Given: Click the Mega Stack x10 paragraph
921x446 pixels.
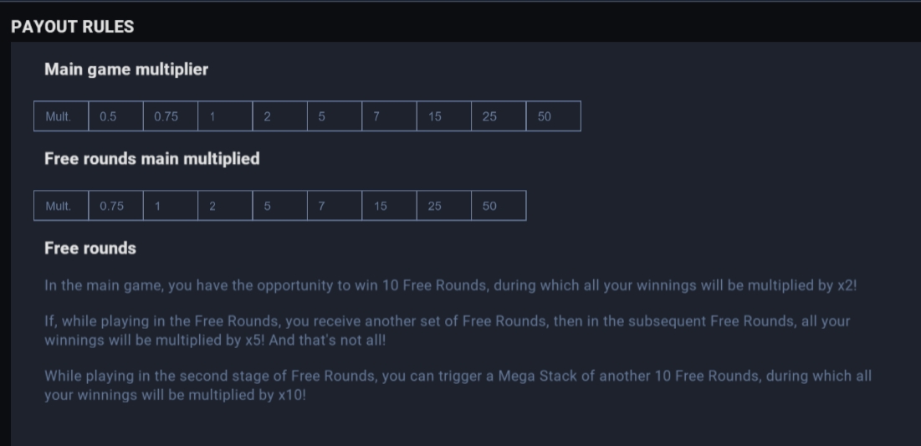Looking at the screenshot, I should coord(458,386).
